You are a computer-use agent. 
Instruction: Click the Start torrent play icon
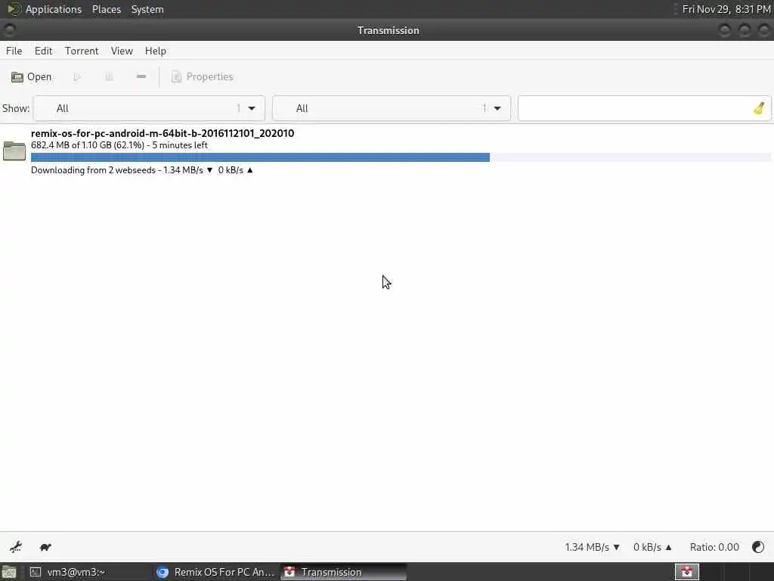[76, 76]
